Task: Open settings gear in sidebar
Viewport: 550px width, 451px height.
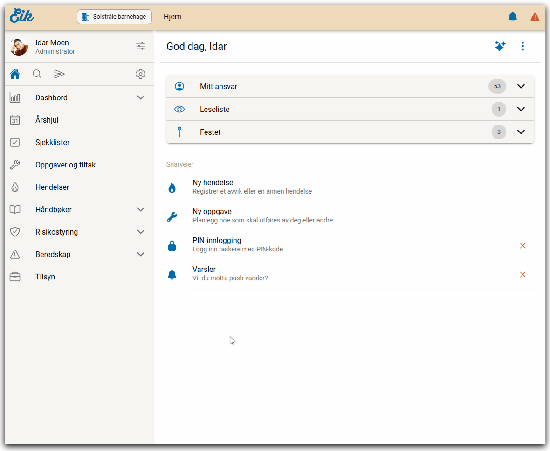Action: [140, 74]
